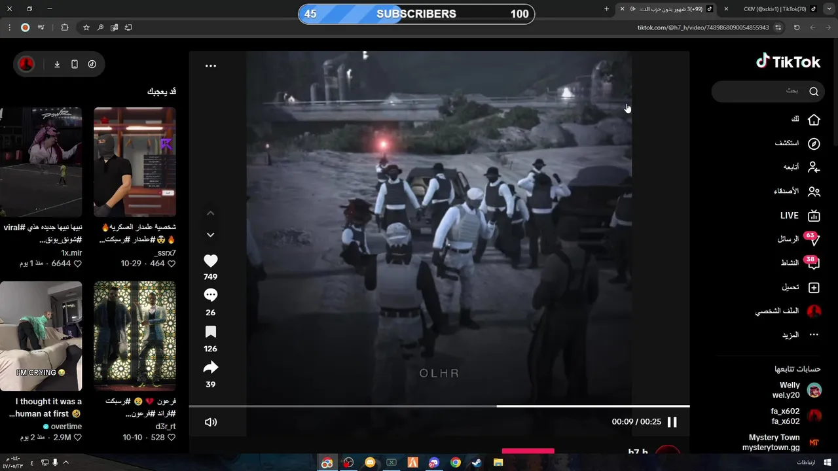Viewport: 838px width, 471px height.
Task: Go to previous video with up chevron
Action: 210,213
